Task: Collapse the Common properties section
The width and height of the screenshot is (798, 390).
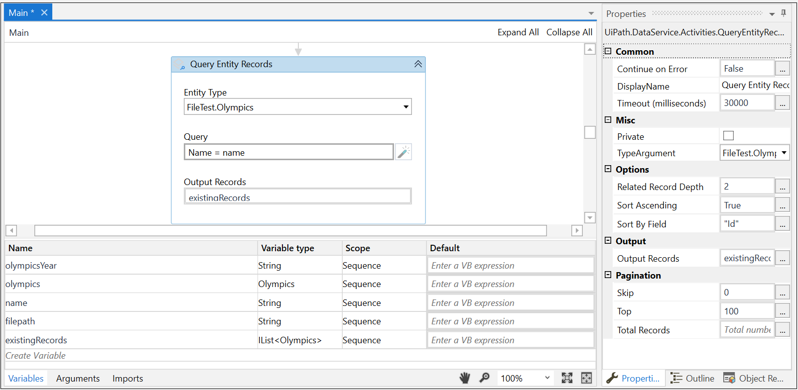Action: pos(608,51)
